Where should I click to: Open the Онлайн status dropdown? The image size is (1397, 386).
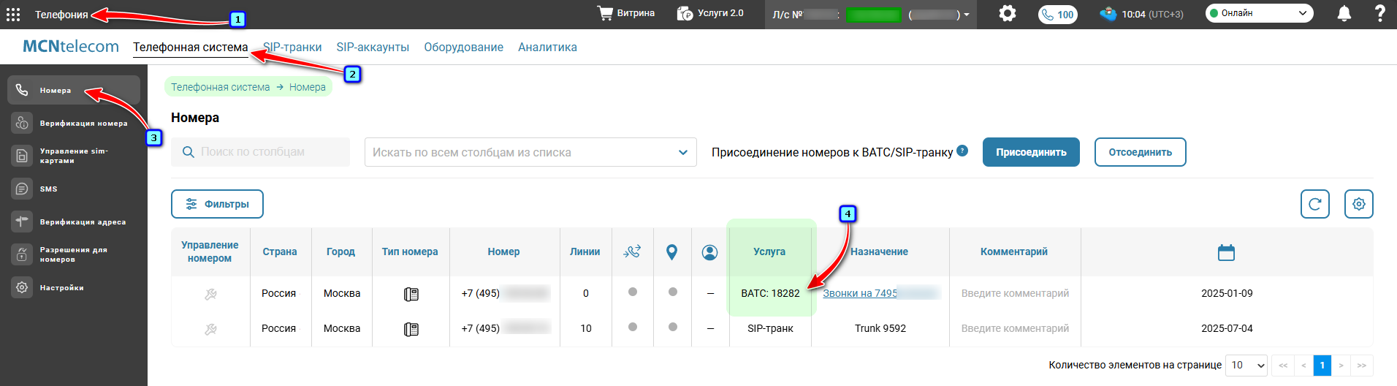click(1258, 13)
